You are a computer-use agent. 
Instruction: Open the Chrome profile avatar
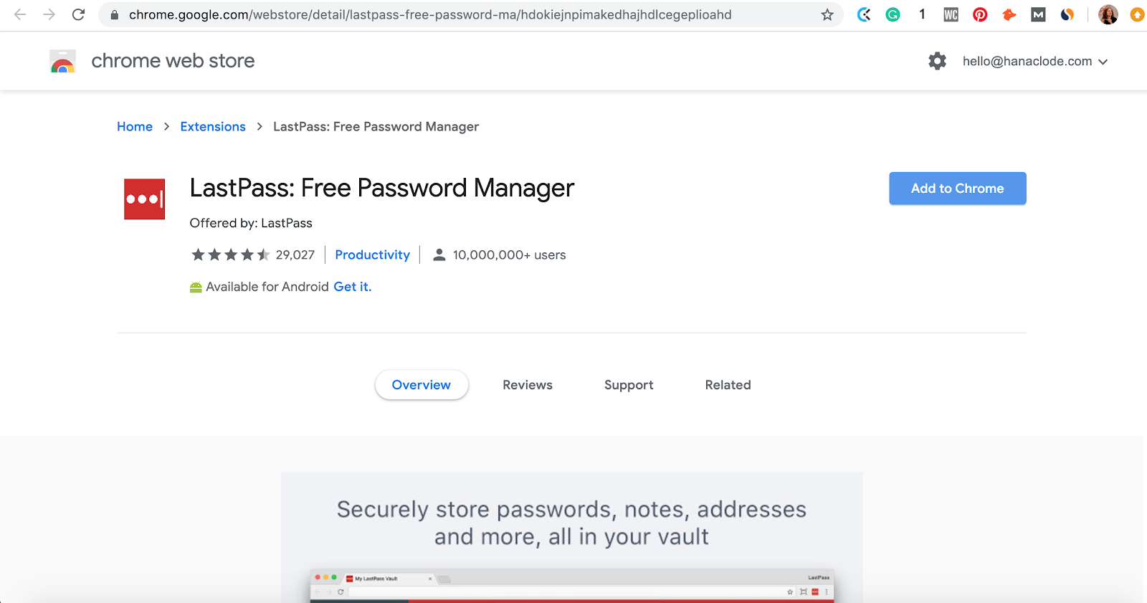[x=1108, y=14]
